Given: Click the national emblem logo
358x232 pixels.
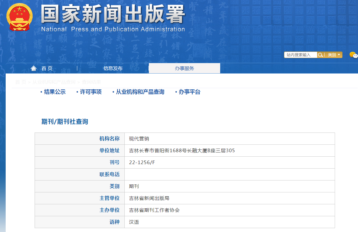Looking at the screenshot, I should [20, 17].
